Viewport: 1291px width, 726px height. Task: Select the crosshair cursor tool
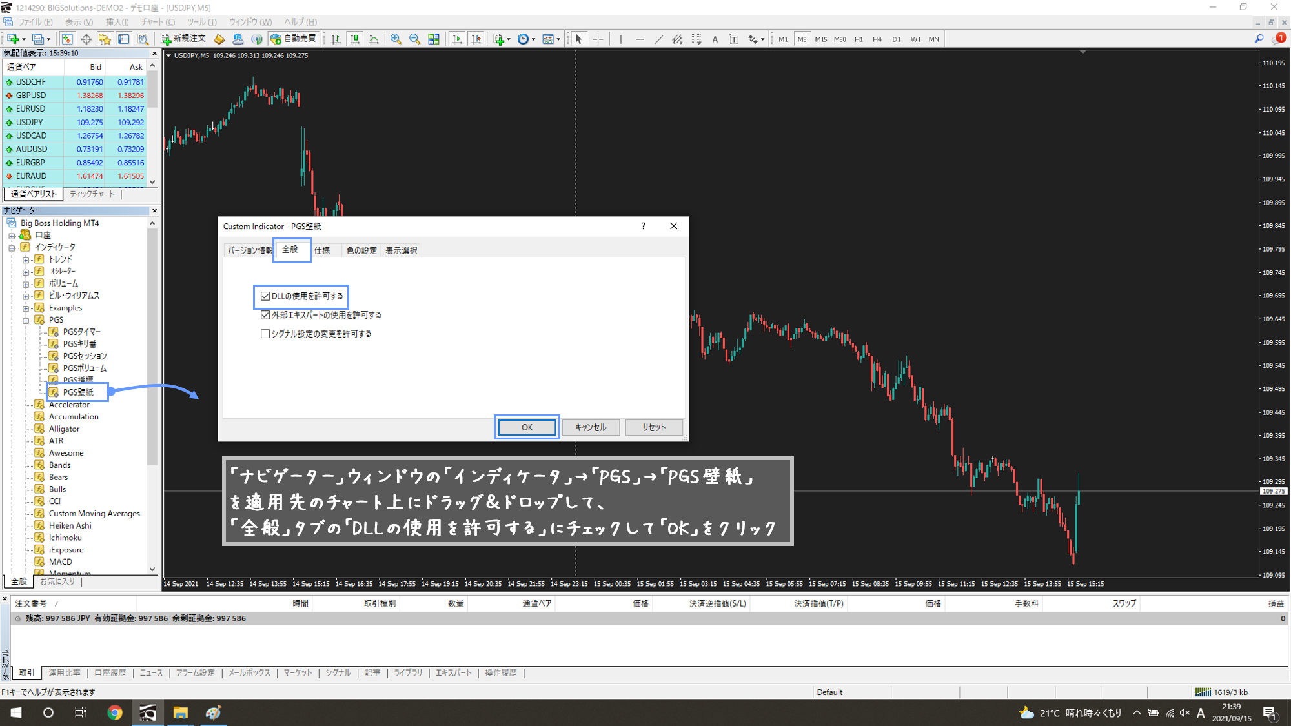pos(598,39)
